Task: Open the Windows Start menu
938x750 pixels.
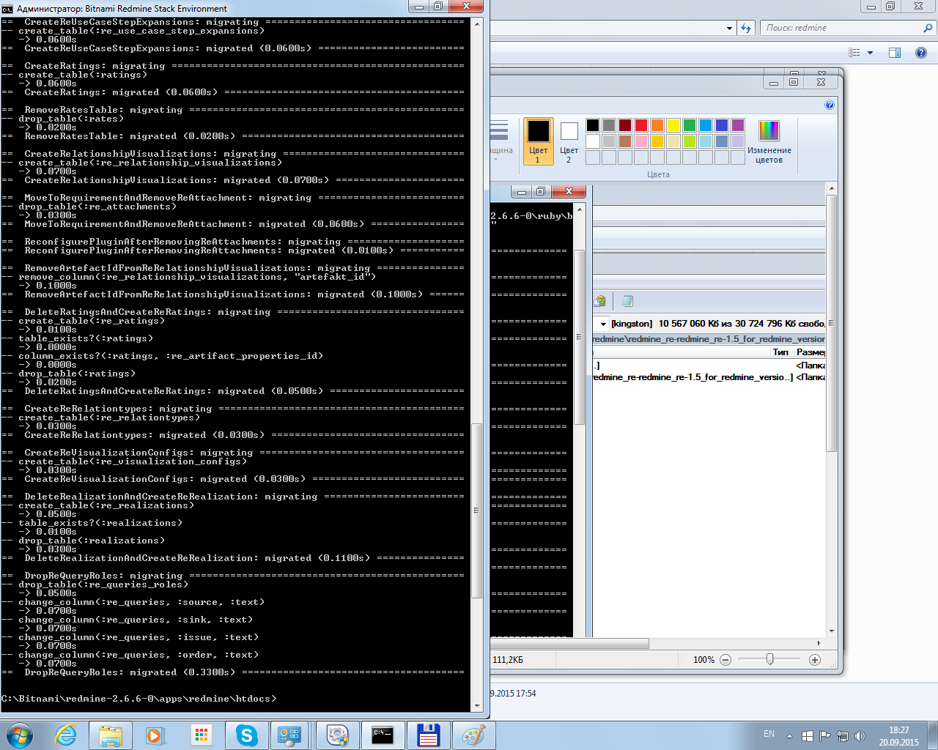Action: (20, 735)
